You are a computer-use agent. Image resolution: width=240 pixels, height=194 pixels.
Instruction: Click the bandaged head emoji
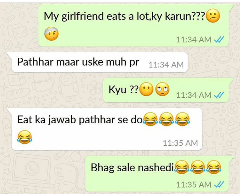[51, 34]
